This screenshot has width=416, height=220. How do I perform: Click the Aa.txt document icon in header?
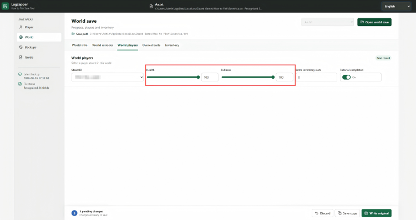pyautogui.click(x=151, y=6)
